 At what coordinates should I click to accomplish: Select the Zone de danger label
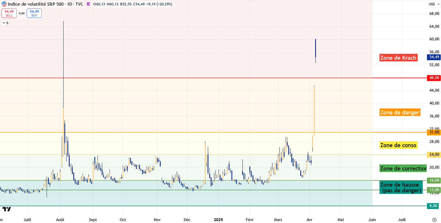(400, 112)
